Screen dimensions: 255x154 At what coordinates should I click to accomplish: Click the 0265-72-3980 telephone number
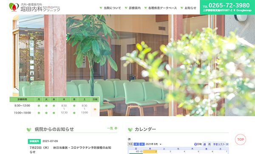tap(229, 6)
